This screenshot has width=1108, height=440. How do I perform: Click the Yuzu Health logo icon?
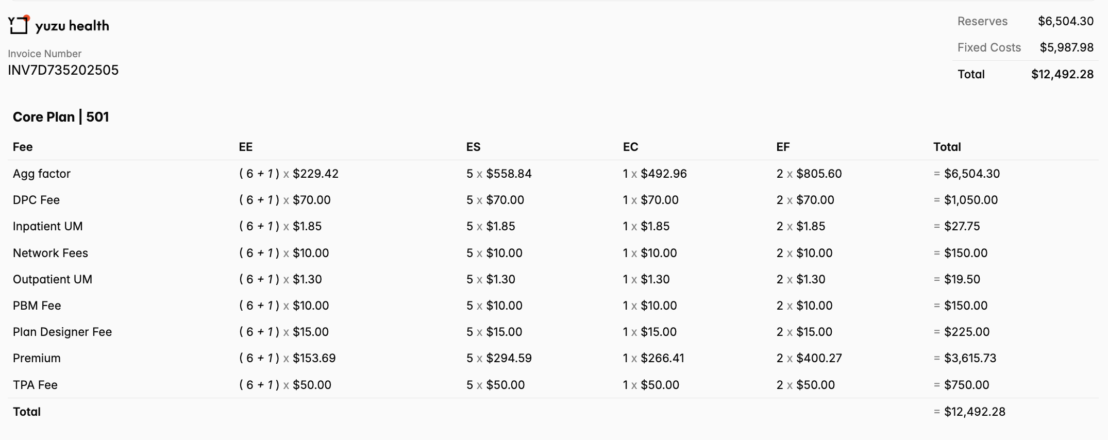pos(19,25)
